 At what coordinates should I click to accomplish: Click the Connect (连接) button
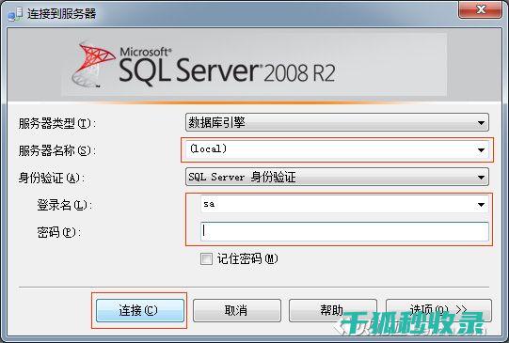tap(140, 310)
